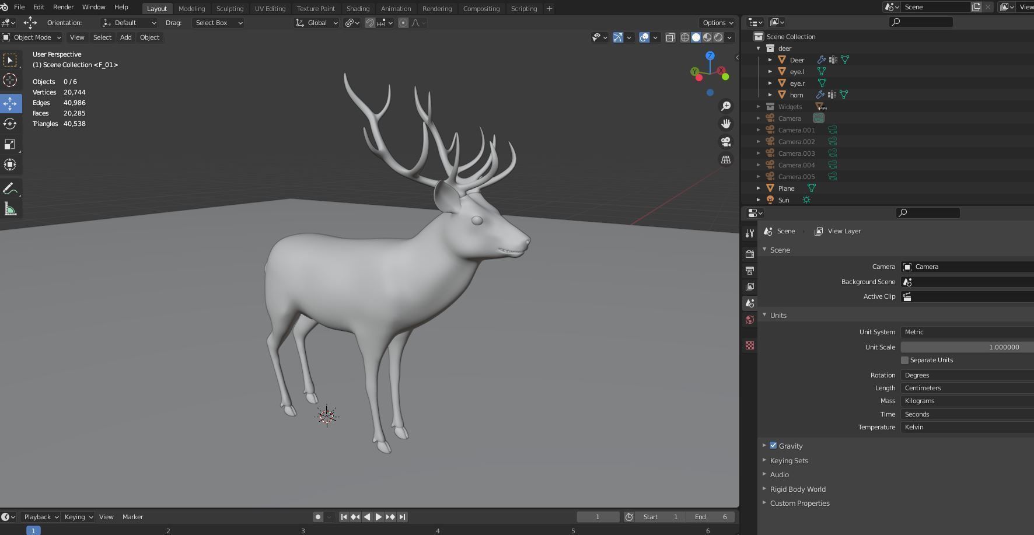Select the Transform tool

point(10,165)
